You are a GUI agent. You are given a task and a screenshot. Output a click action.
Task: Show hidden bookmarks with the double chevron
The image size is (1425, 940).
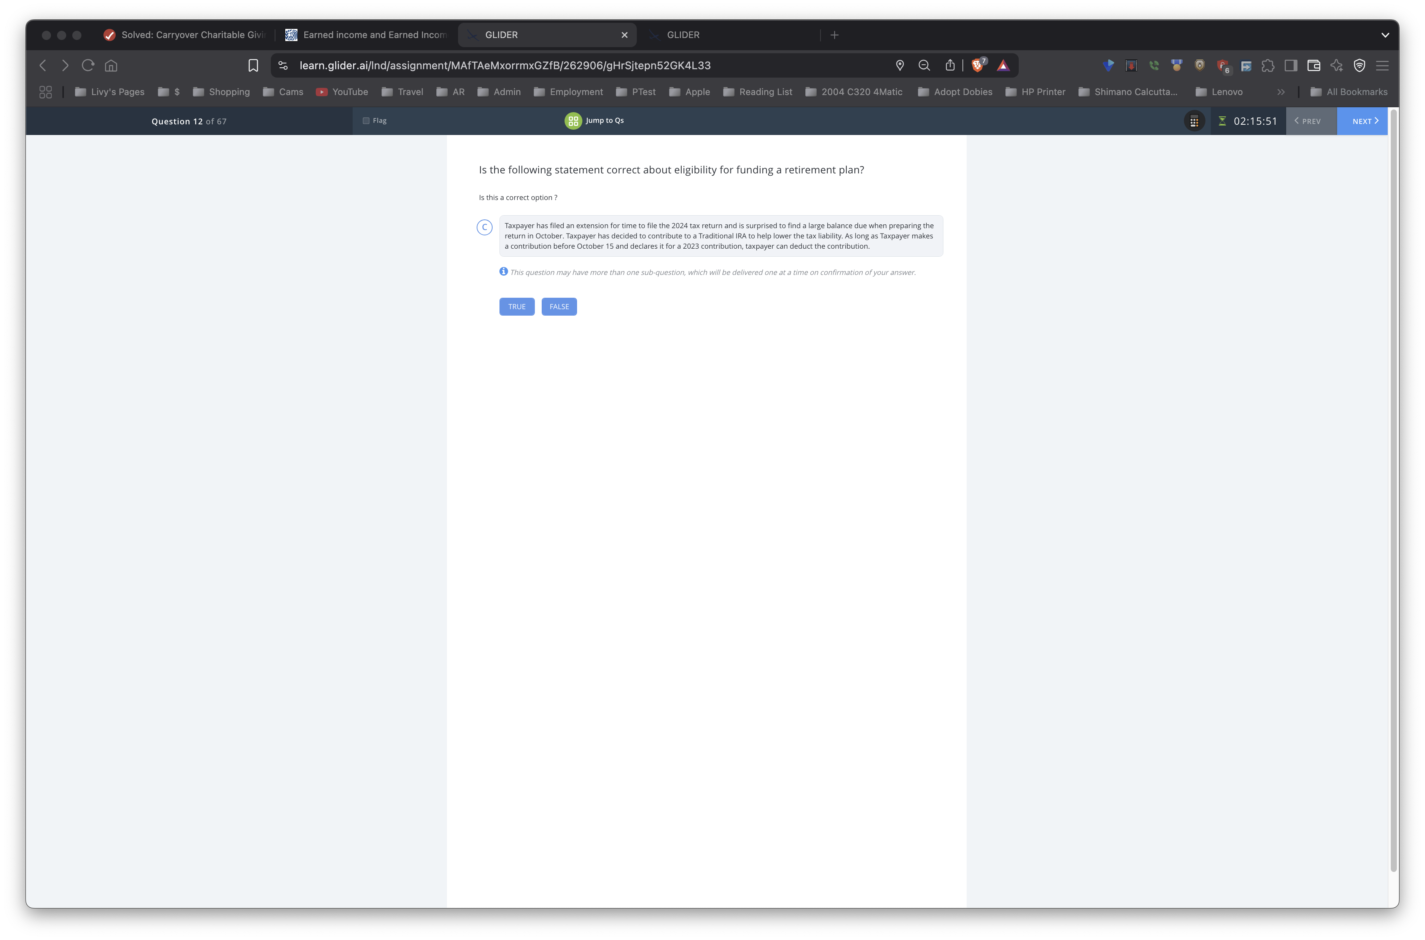(1281, 92)
